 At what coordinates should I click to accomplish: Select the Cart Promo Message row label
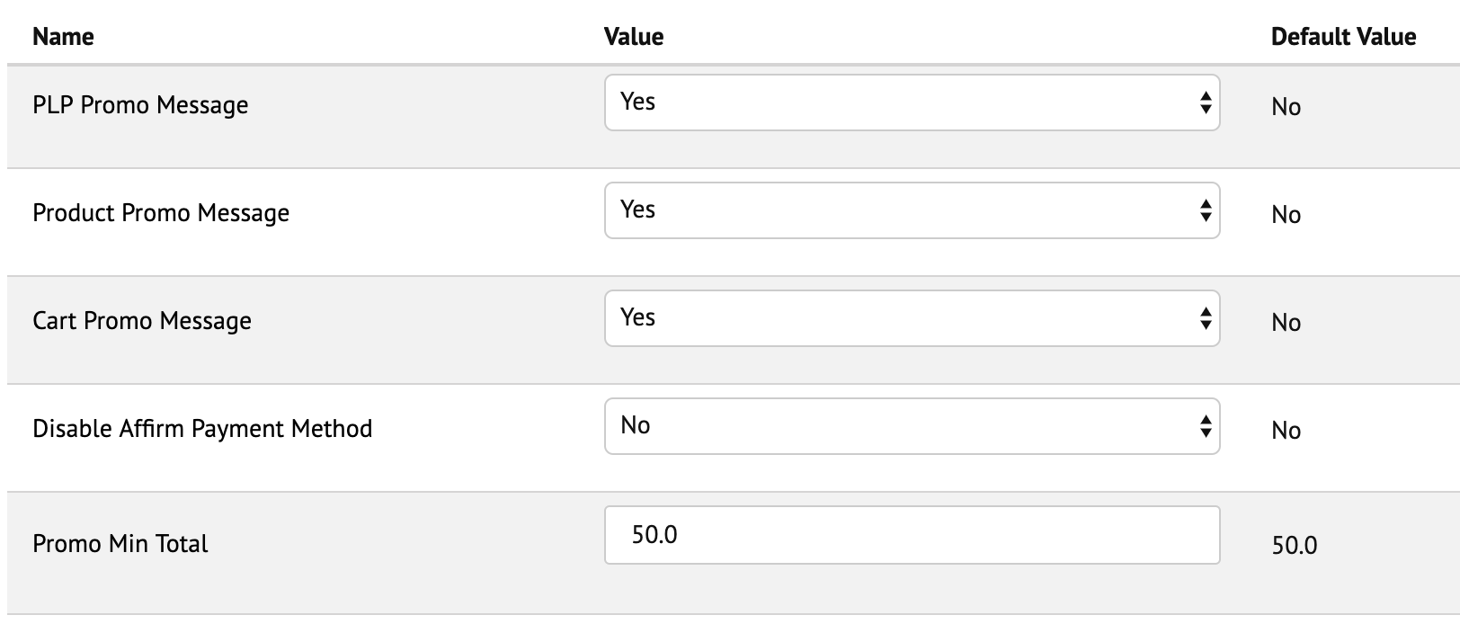(x=142, y=321)
